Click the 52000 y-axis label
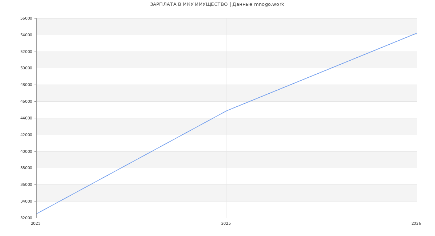 coord(26,52)
